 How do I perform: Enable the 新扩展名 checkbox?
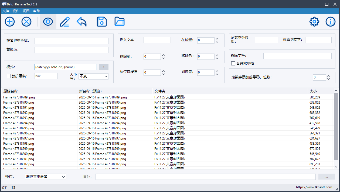pos(9,76)
